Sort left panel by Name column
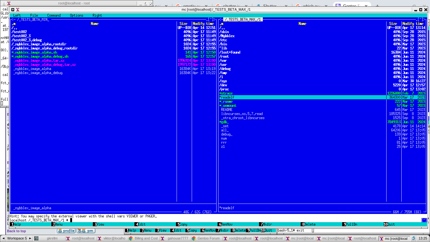Screen dimensions: 430x242 94,24
